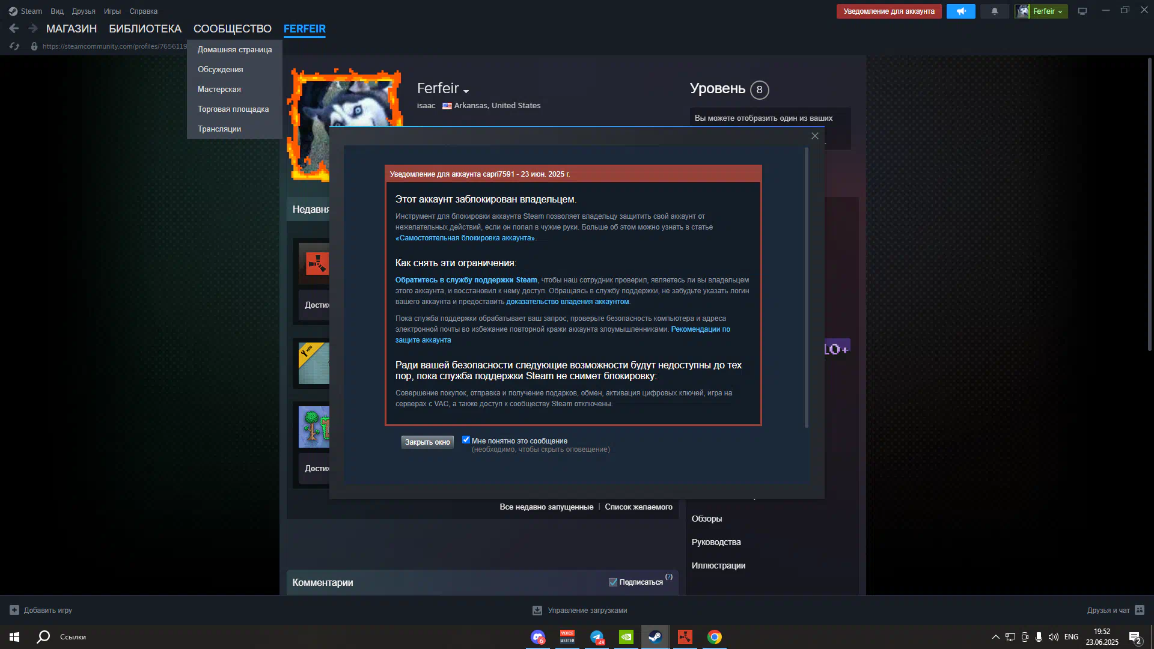Open 'Рекомендации по защите аккаунта' link
This screenshot has height=649, width=1154.
tap(701, 329)
